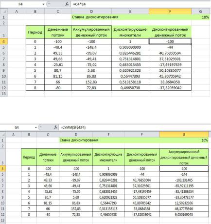Select highlighted column F header in the F4 sheet

[170, 11]
